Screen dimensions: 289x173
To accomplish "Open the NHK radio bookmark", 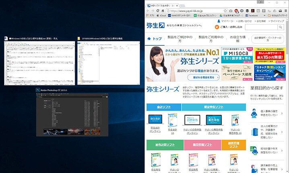I will 180,16.
